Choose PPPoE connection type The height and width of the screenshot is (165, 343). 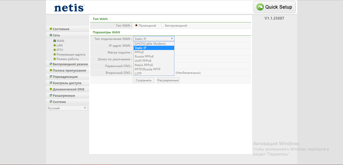click(154, 52)
